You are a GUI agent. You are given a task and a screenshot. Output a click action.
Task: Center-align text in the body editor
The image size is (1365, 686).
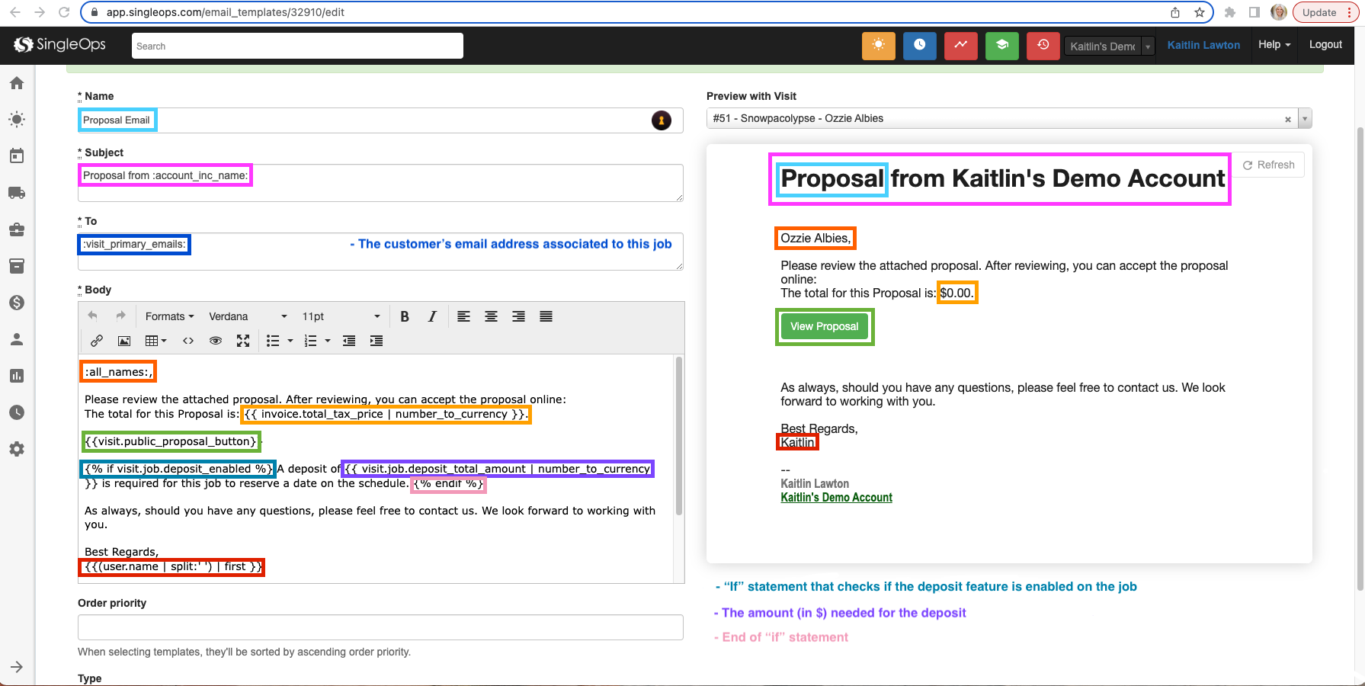pos(491,316)
